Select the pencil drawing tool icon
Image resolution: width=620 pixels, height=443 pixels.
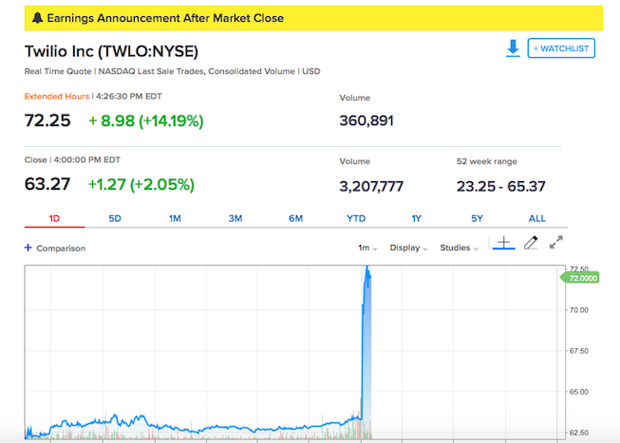tap(531, 242)
